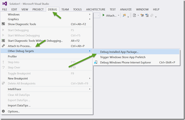This screenshot has width=185, height=120.
Task: Open the ARCHITECTURE menu
Action: 96,9
